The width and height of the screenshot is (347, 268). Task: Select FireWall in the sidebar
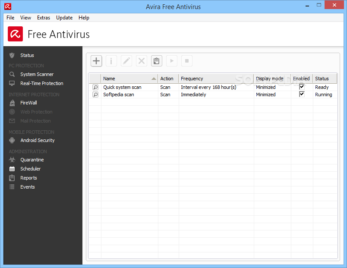(28, 103)
